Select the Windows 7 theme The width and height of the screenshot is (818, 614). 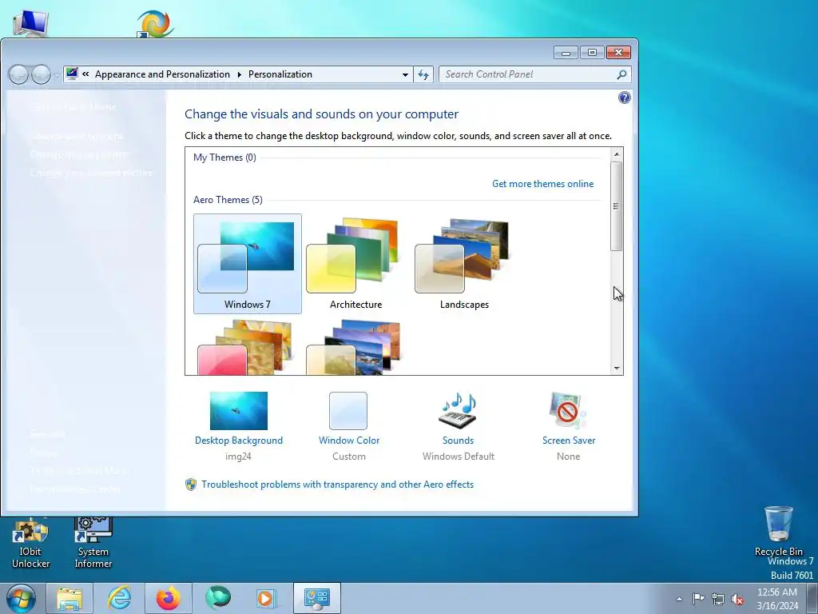(x=248, y=264)
